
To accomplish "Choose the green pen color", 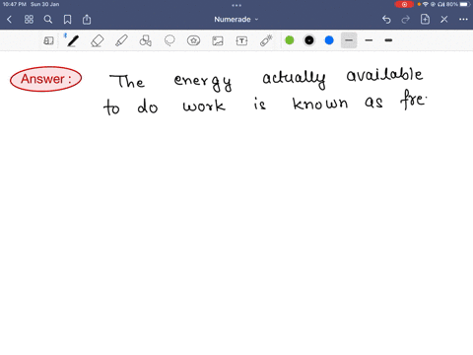I will [x=290, y=40].
